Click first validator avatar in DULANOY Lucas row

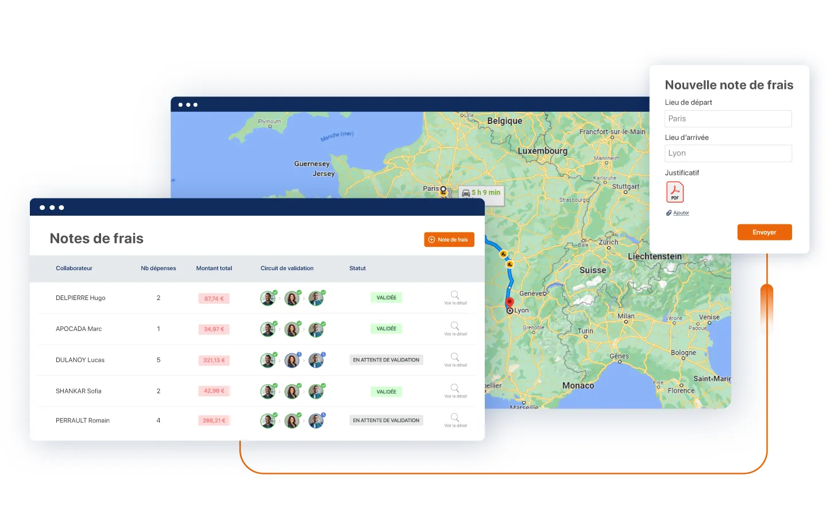[x=268, y=360]
